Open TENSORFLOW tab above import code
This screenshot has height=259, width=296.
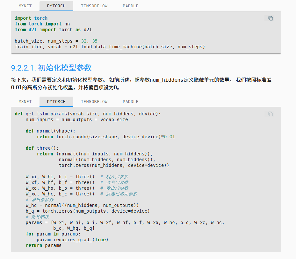click(94, 6)
